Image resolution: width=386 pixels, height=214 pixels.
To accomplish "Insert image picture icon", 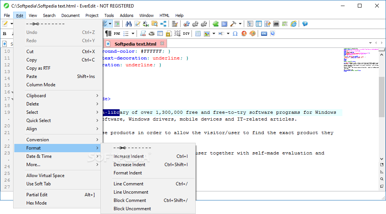I will coord(207,34).
